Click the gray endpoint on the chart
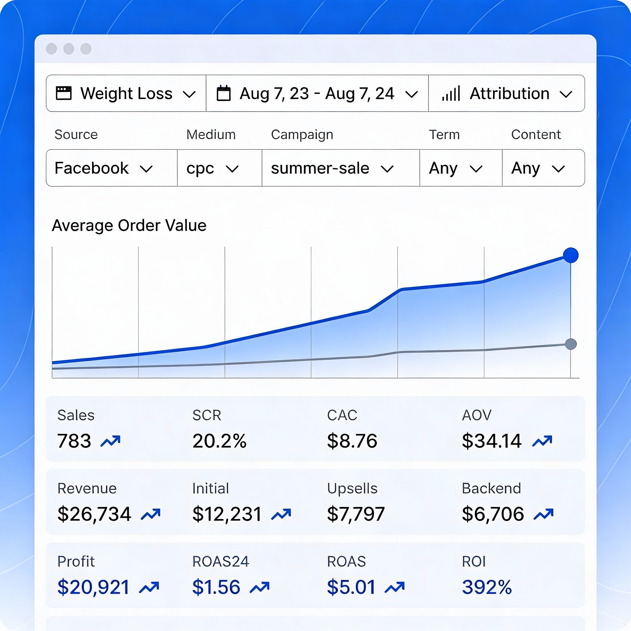 tap(571, 344)
